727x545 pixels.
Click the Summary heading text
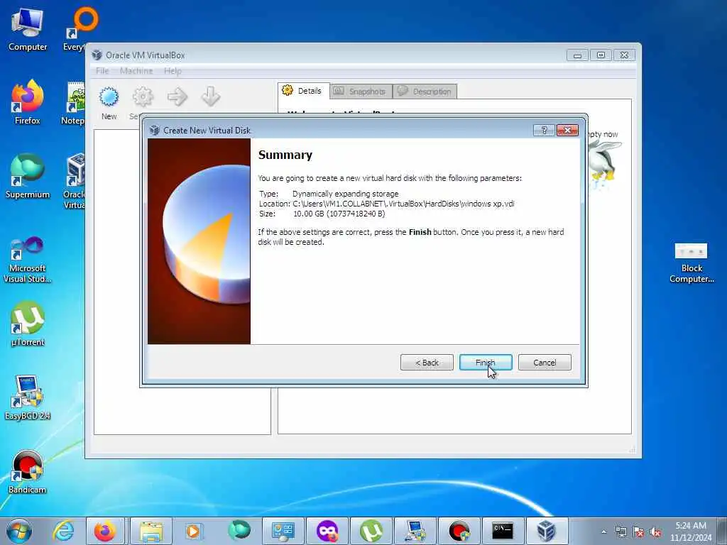[x=285, y=155]
